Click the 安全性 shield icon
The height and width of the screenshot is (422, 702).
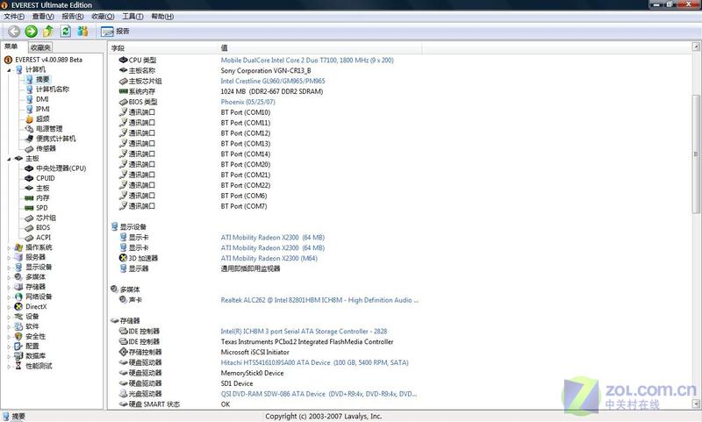[18, 336]
